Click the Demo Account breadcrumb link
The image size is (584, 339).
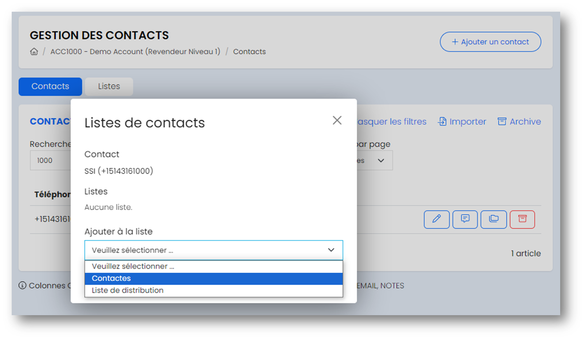(135, 52)
